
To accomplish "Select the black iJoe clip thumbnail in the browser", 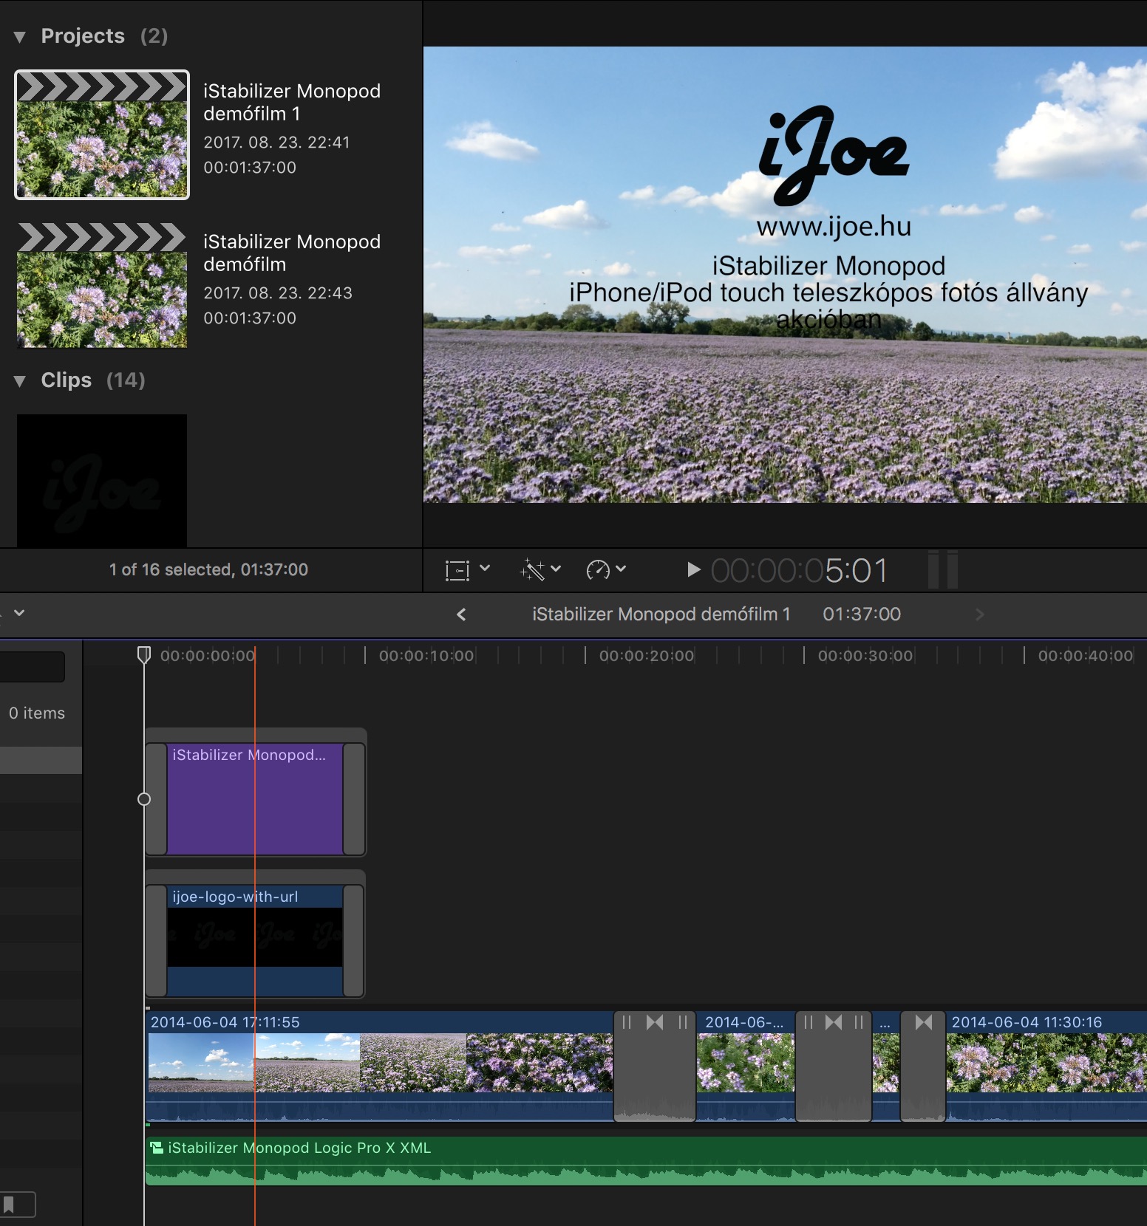I will 102,480.
